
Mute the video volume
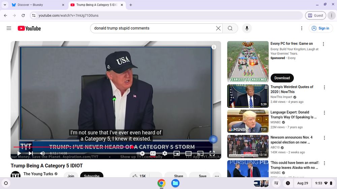(x=42, y=153)
